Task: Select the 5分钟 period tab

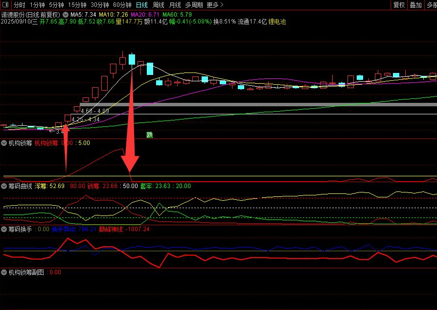Action: click(x=56, y=5)
